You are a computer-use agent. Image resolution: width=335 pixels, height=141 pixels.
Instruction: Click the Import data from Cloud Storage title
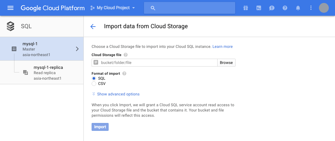click(x=146, y=26)
